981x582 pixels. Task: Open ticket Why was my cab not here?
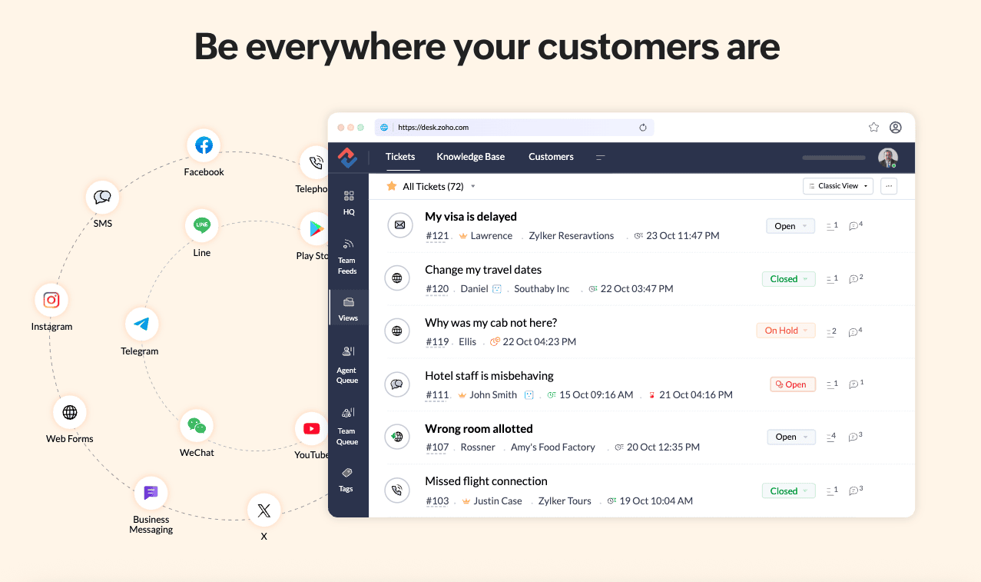(x=491, y=323)
